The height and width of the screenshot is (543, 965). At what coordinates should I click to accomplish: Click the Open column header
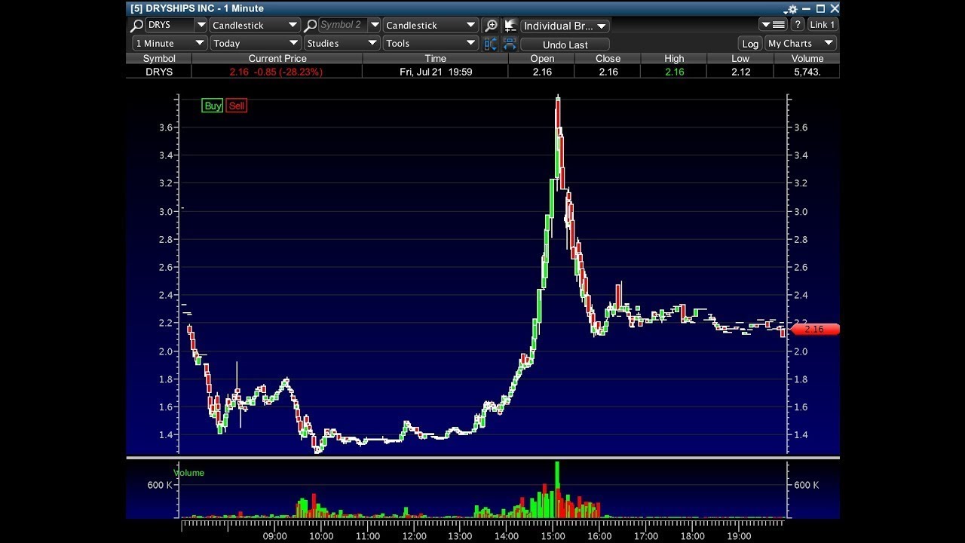pyautogui.click(x=542, y=58)
